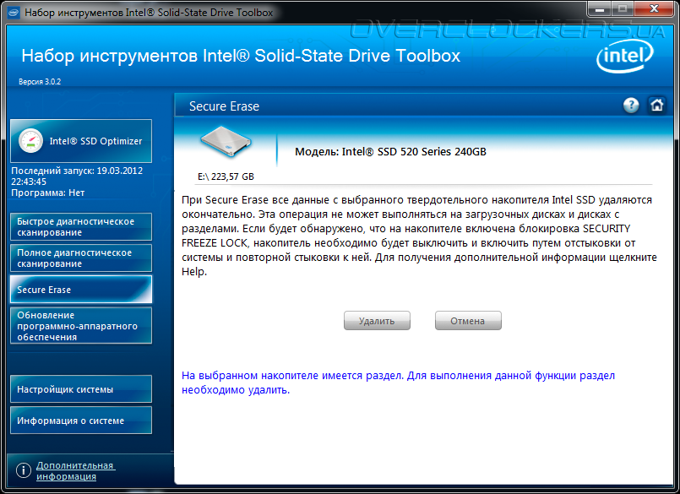Click the app icon in title bar

point(14,13)
